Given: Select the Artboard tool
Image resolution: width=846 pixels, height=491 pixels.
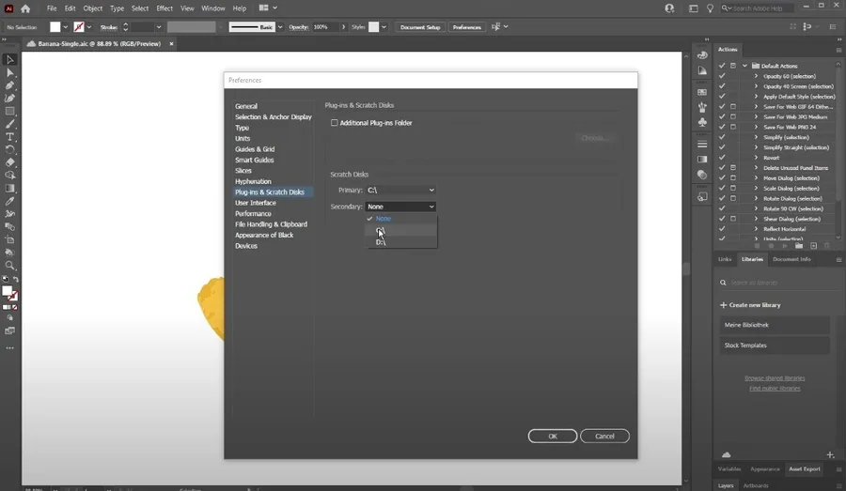Looking at the screenshot, I should click(9, 239).
